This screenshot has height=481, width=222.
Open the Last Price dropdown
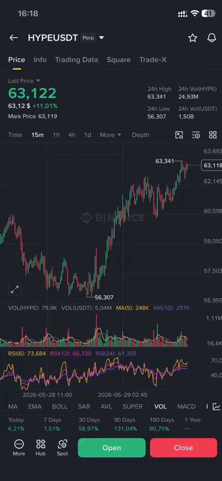24,81
